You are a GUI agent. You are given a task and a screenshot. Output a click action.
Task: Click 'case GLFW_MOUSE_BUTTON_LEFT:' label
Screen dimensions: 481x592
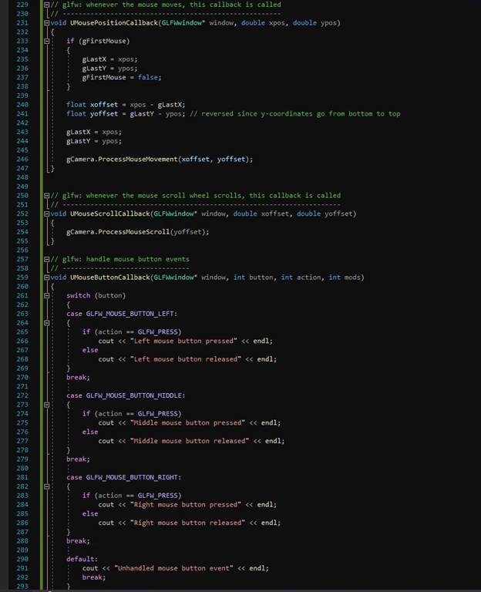pos(122,314)
